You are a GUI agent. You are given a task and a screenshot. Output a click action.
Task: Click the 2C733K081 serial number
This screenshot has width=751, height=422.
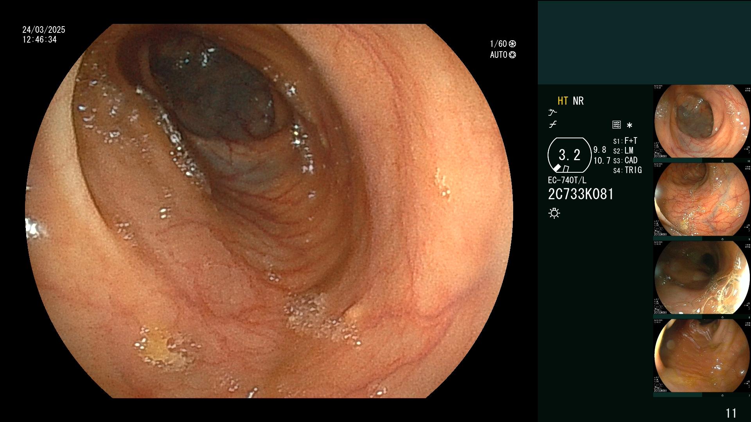(581, 194)
